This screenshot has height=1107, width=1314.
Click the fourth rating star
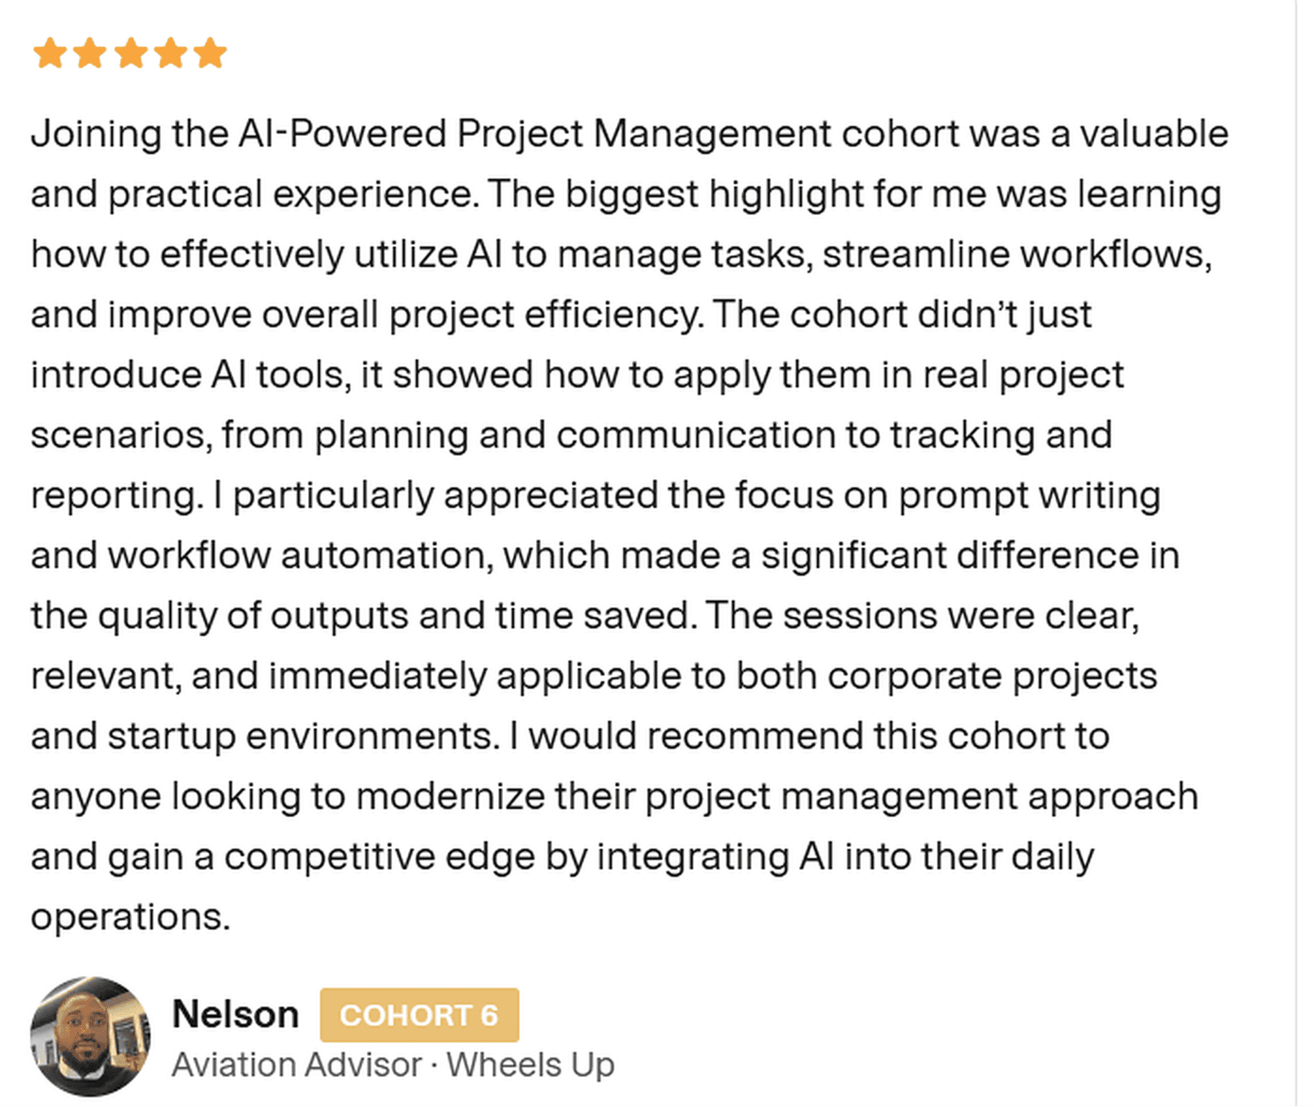(x=170, y=53)
